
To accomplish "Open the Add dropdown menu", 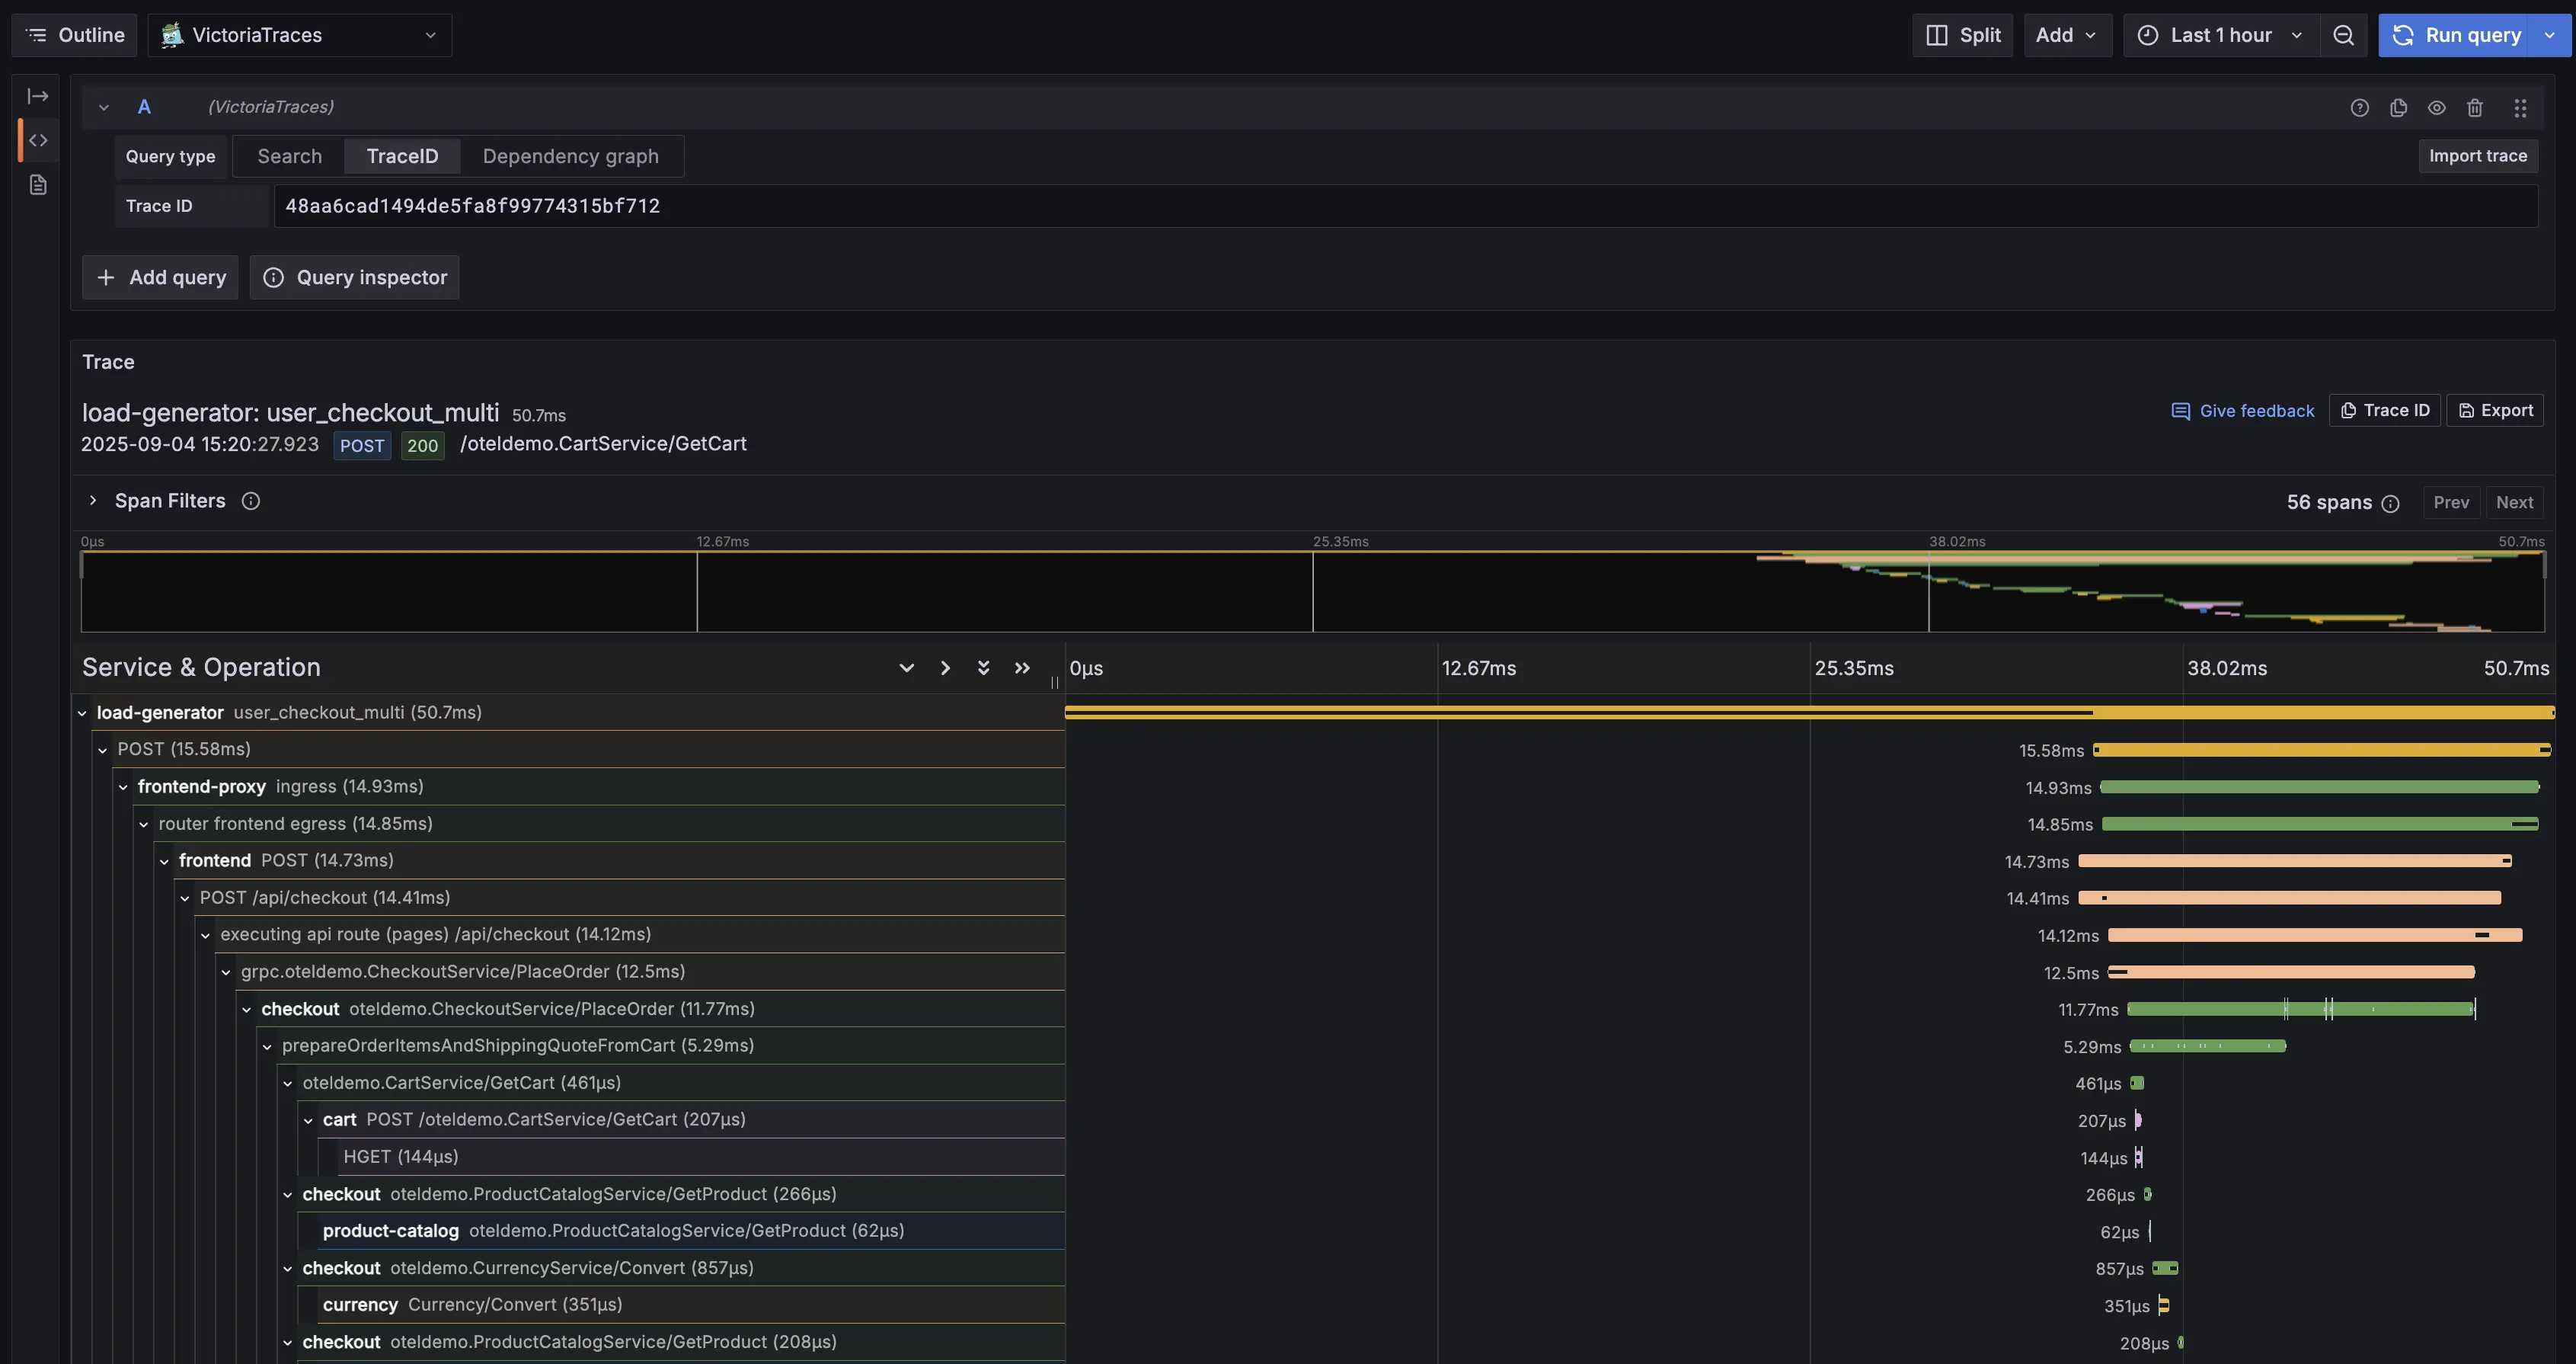I will coord(2067,35).
